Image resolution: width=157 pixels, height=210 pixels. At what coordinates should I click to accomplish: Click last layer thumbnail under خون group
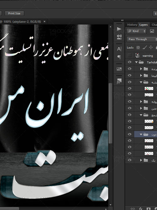click(149, 153)
